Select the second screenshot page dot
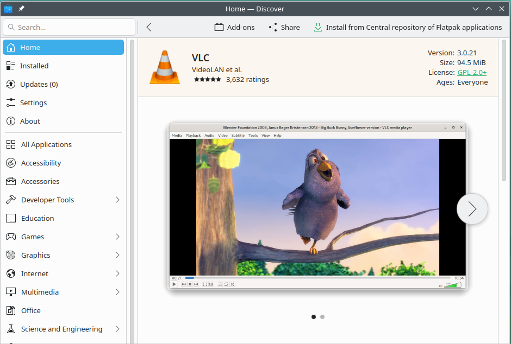Viewport: 511px width, 344px height. [322, 317]
